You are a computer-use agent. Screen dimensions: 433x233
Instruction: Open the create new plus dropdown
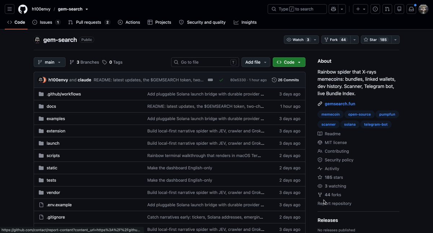360,9
